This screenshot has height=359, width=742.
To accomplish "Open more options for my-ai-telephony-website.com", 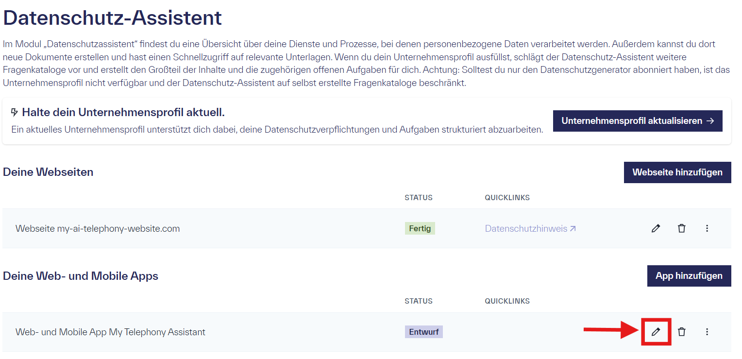I will 707,228.
